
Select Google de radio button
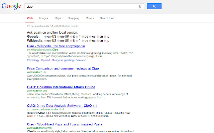coord(83,37)
